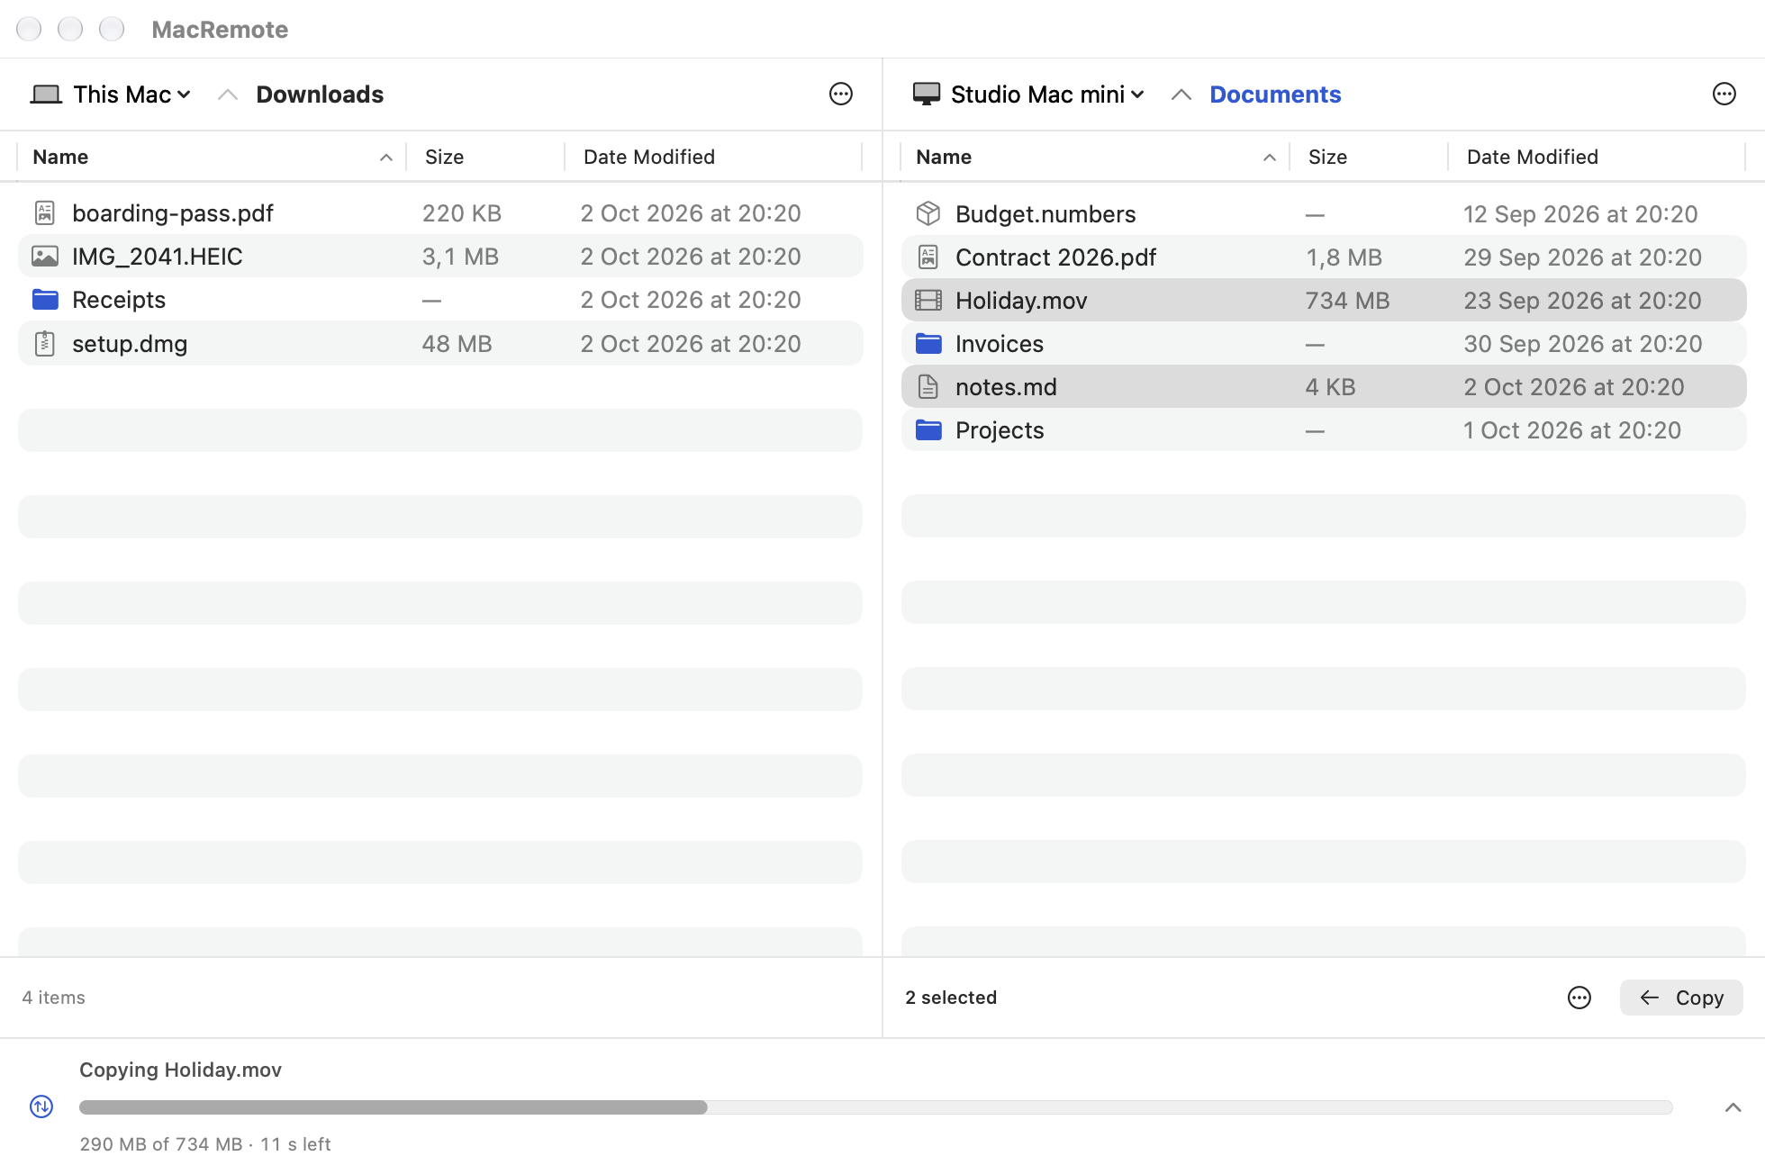The image size is (1765, 1174).
Task: Open the Documents pane more options menu
Action: tap(1724, 95)
